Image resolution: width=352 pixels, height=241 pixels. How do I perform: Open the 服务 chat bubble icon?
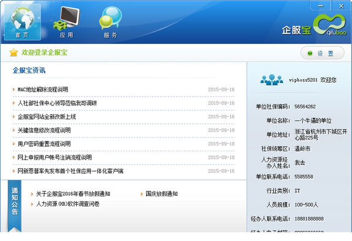110,21
